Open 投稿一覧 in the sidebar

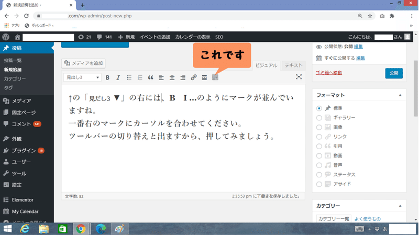[x=13, y=61]
